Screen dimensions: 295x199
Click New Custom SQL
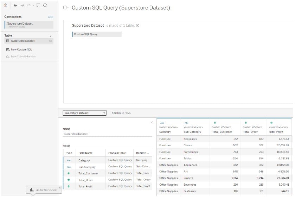[21, 50]
